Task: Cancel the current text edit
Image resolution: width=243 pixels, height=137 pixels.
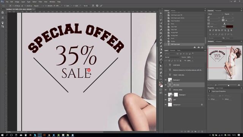Action: click(97, 6)
